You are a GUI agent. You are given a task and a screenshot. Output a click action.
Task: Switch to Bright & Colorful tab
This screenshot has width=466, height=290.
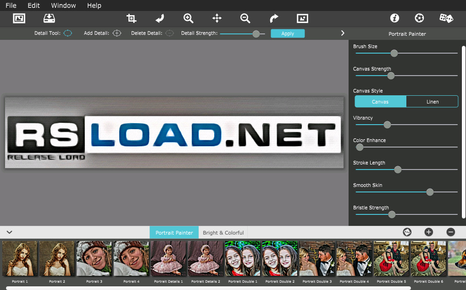223,232
